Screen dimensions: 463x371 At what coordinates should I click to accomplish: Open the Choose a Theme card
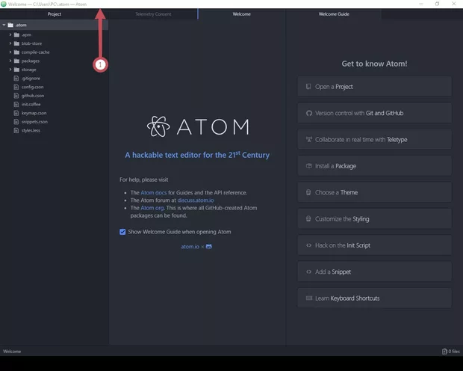tap(374, 192)
